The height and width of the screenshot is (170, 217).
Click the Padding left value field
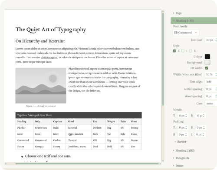(x=200, y=134)
